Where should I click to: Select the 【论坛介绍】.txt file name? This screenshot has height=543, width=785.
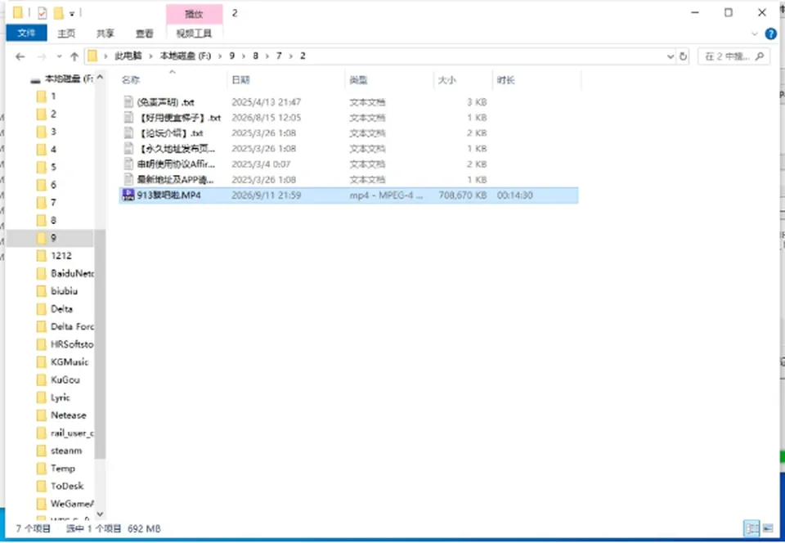coord(170,133)
